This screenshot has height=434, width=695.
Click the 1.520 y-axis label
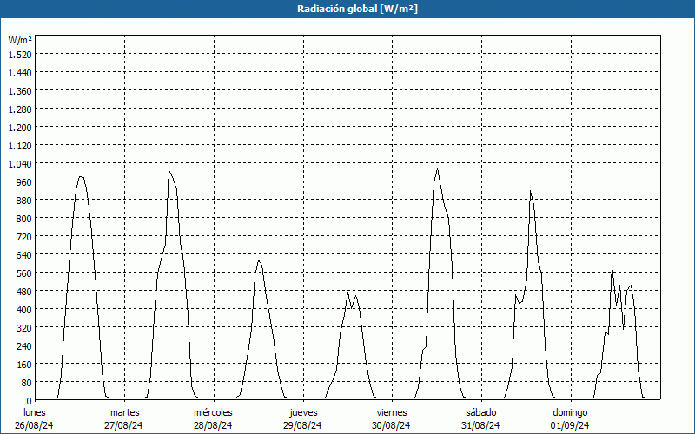[20, 55]
